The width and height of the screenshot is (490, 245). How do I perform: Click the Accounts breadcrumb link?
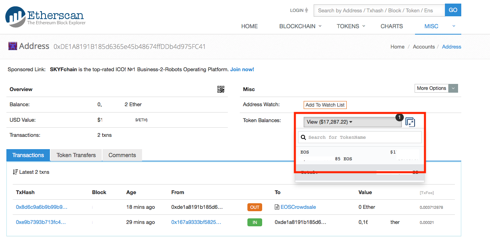(x=424, y=47)
